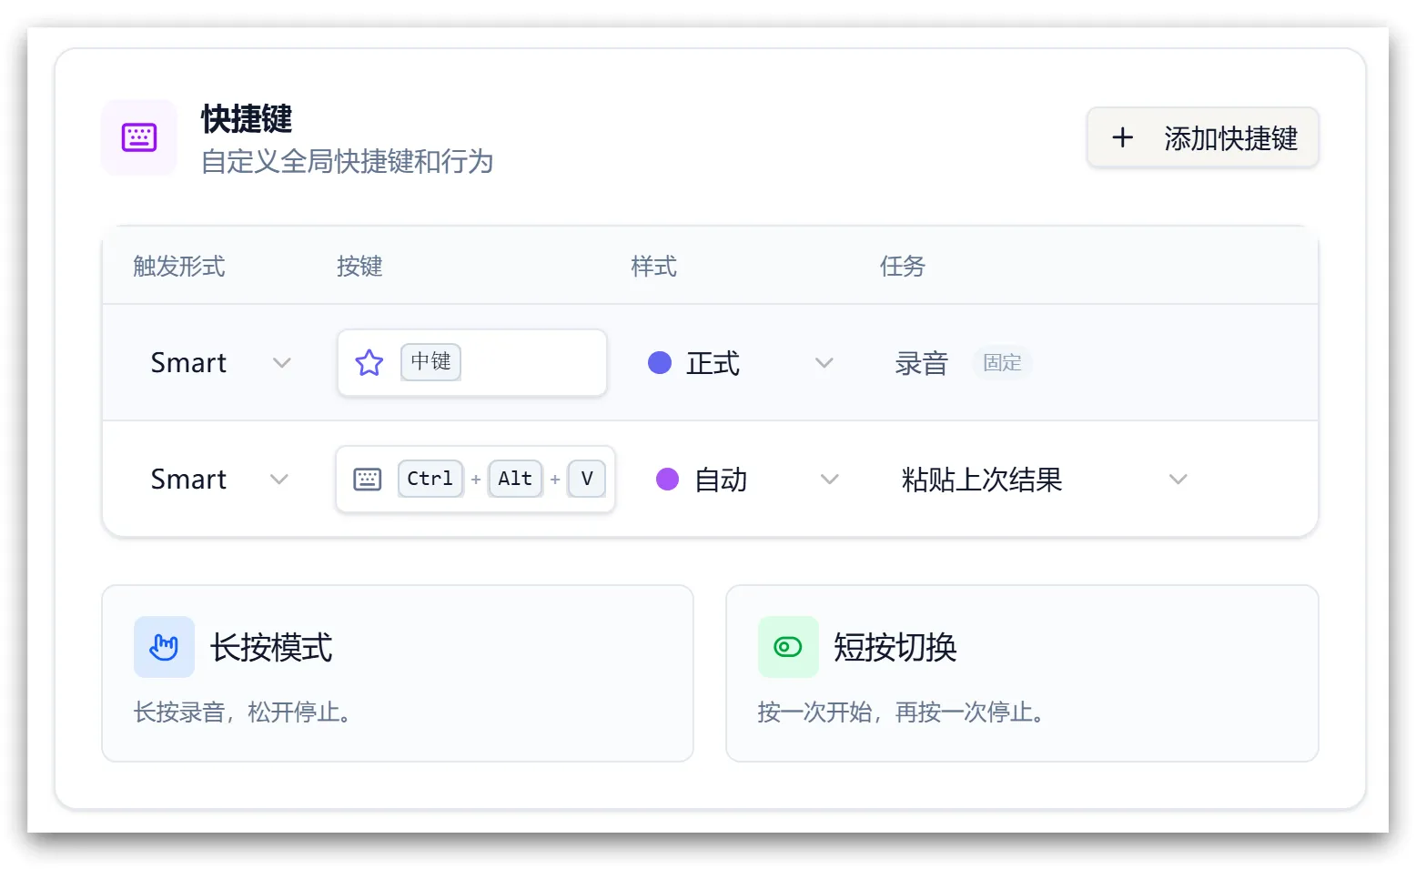The image size is (1416, 869).
Task: Click the 添加快捷键 button
Action: click(x=1202, y=138)
